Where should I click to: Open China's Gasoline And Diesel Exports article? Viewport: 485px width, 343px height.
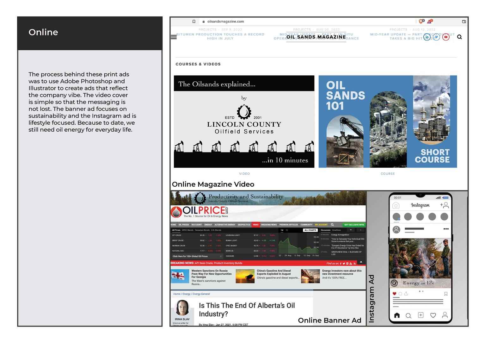[x=267, y=276]
